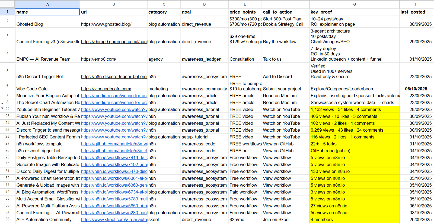Viewport: 434px width, 224px height.
Task: Click the 'Join on Skool' cell
Action: (x=285, y=220)
